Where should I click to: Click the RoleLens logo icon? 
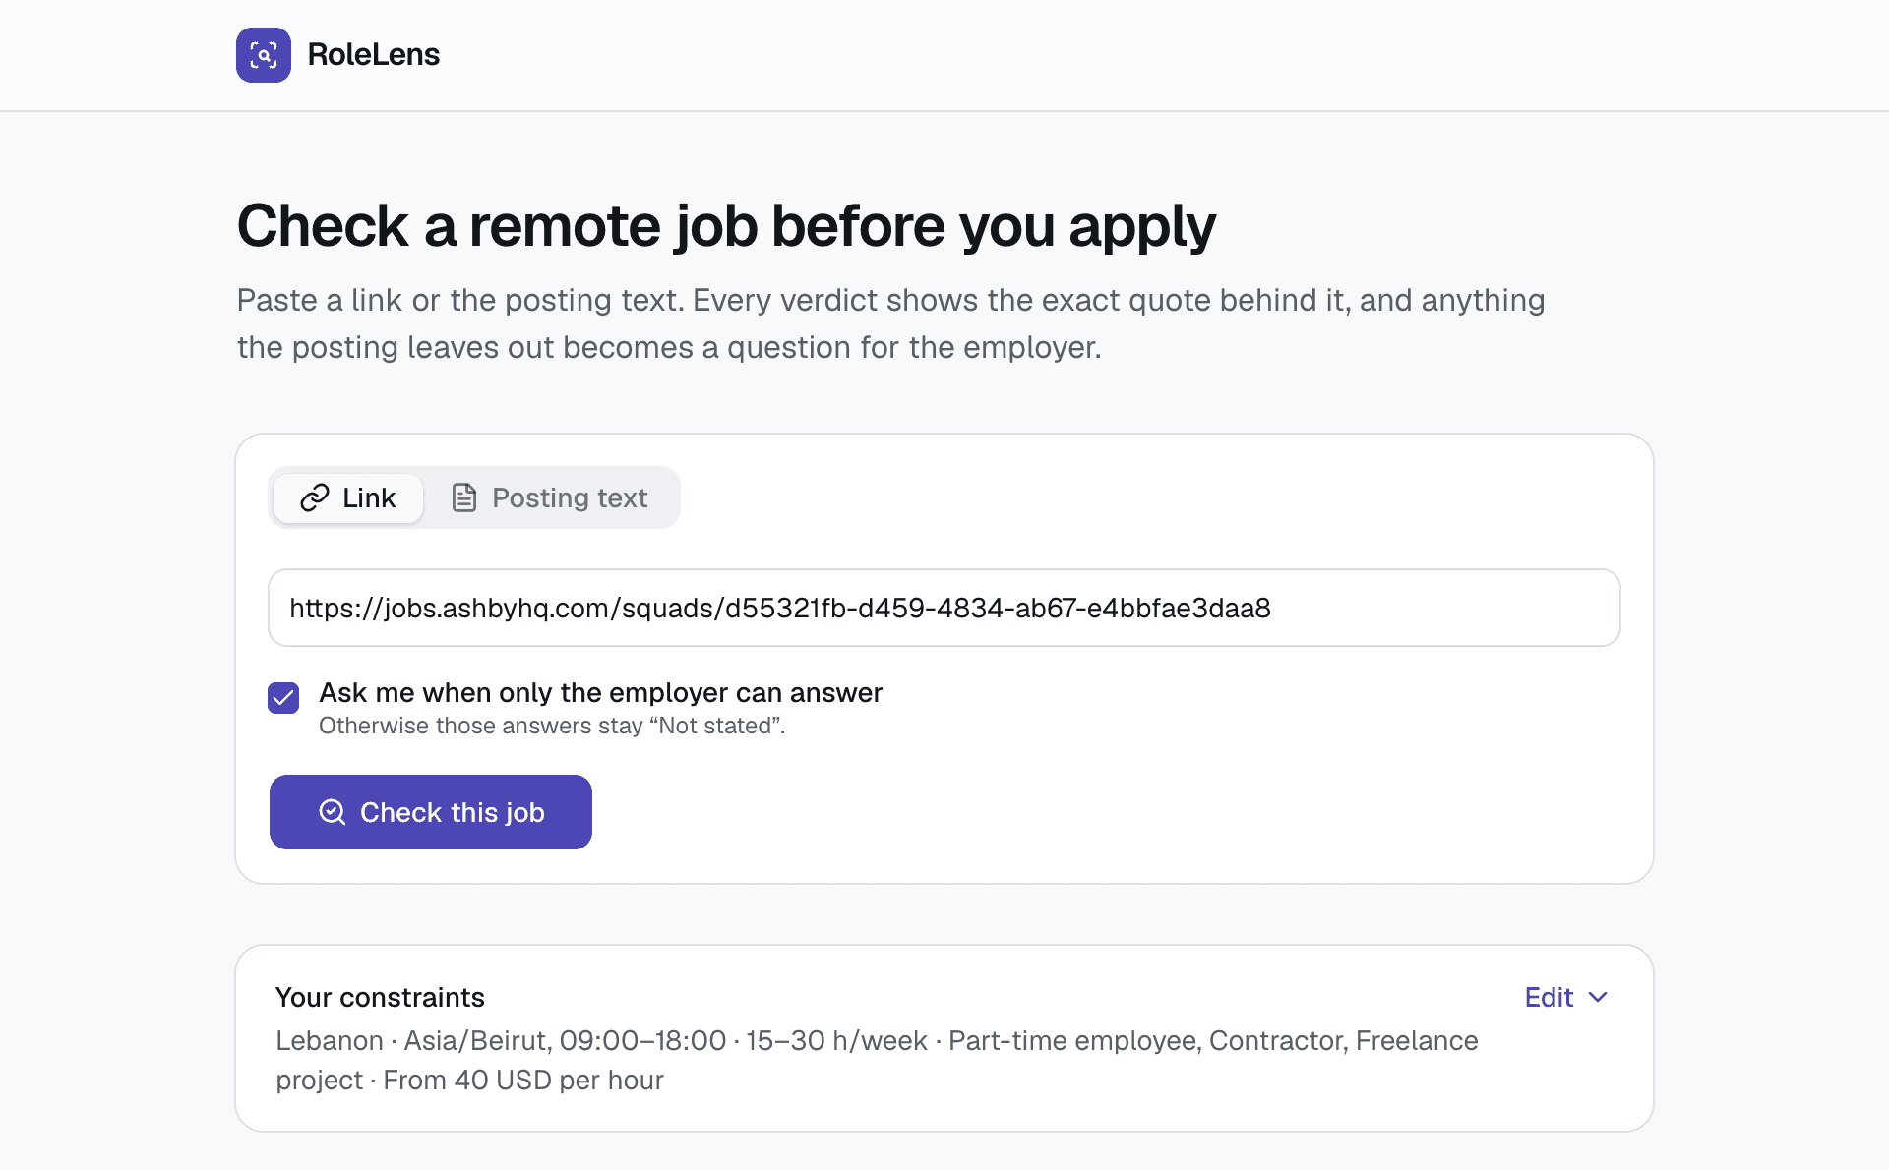pos(264,55)
